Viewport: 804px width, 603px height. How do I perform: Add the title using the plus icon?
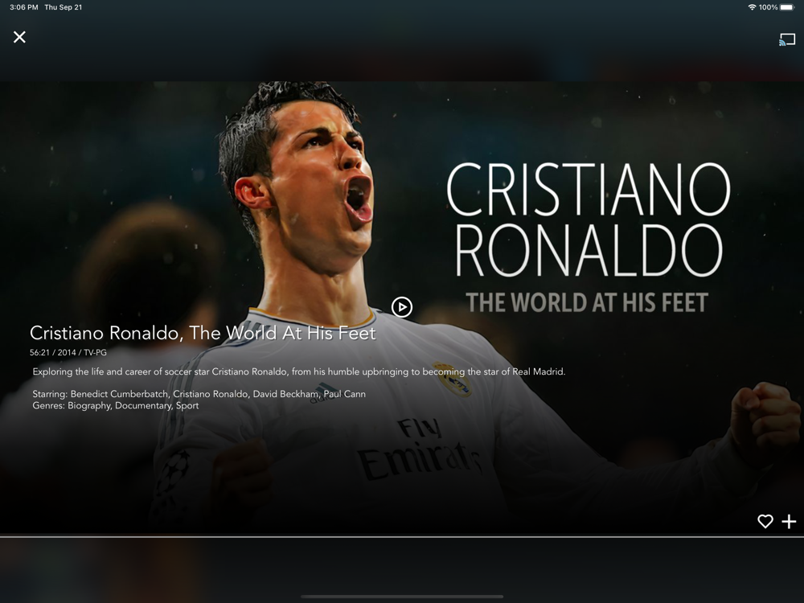[x=790, y=522]
